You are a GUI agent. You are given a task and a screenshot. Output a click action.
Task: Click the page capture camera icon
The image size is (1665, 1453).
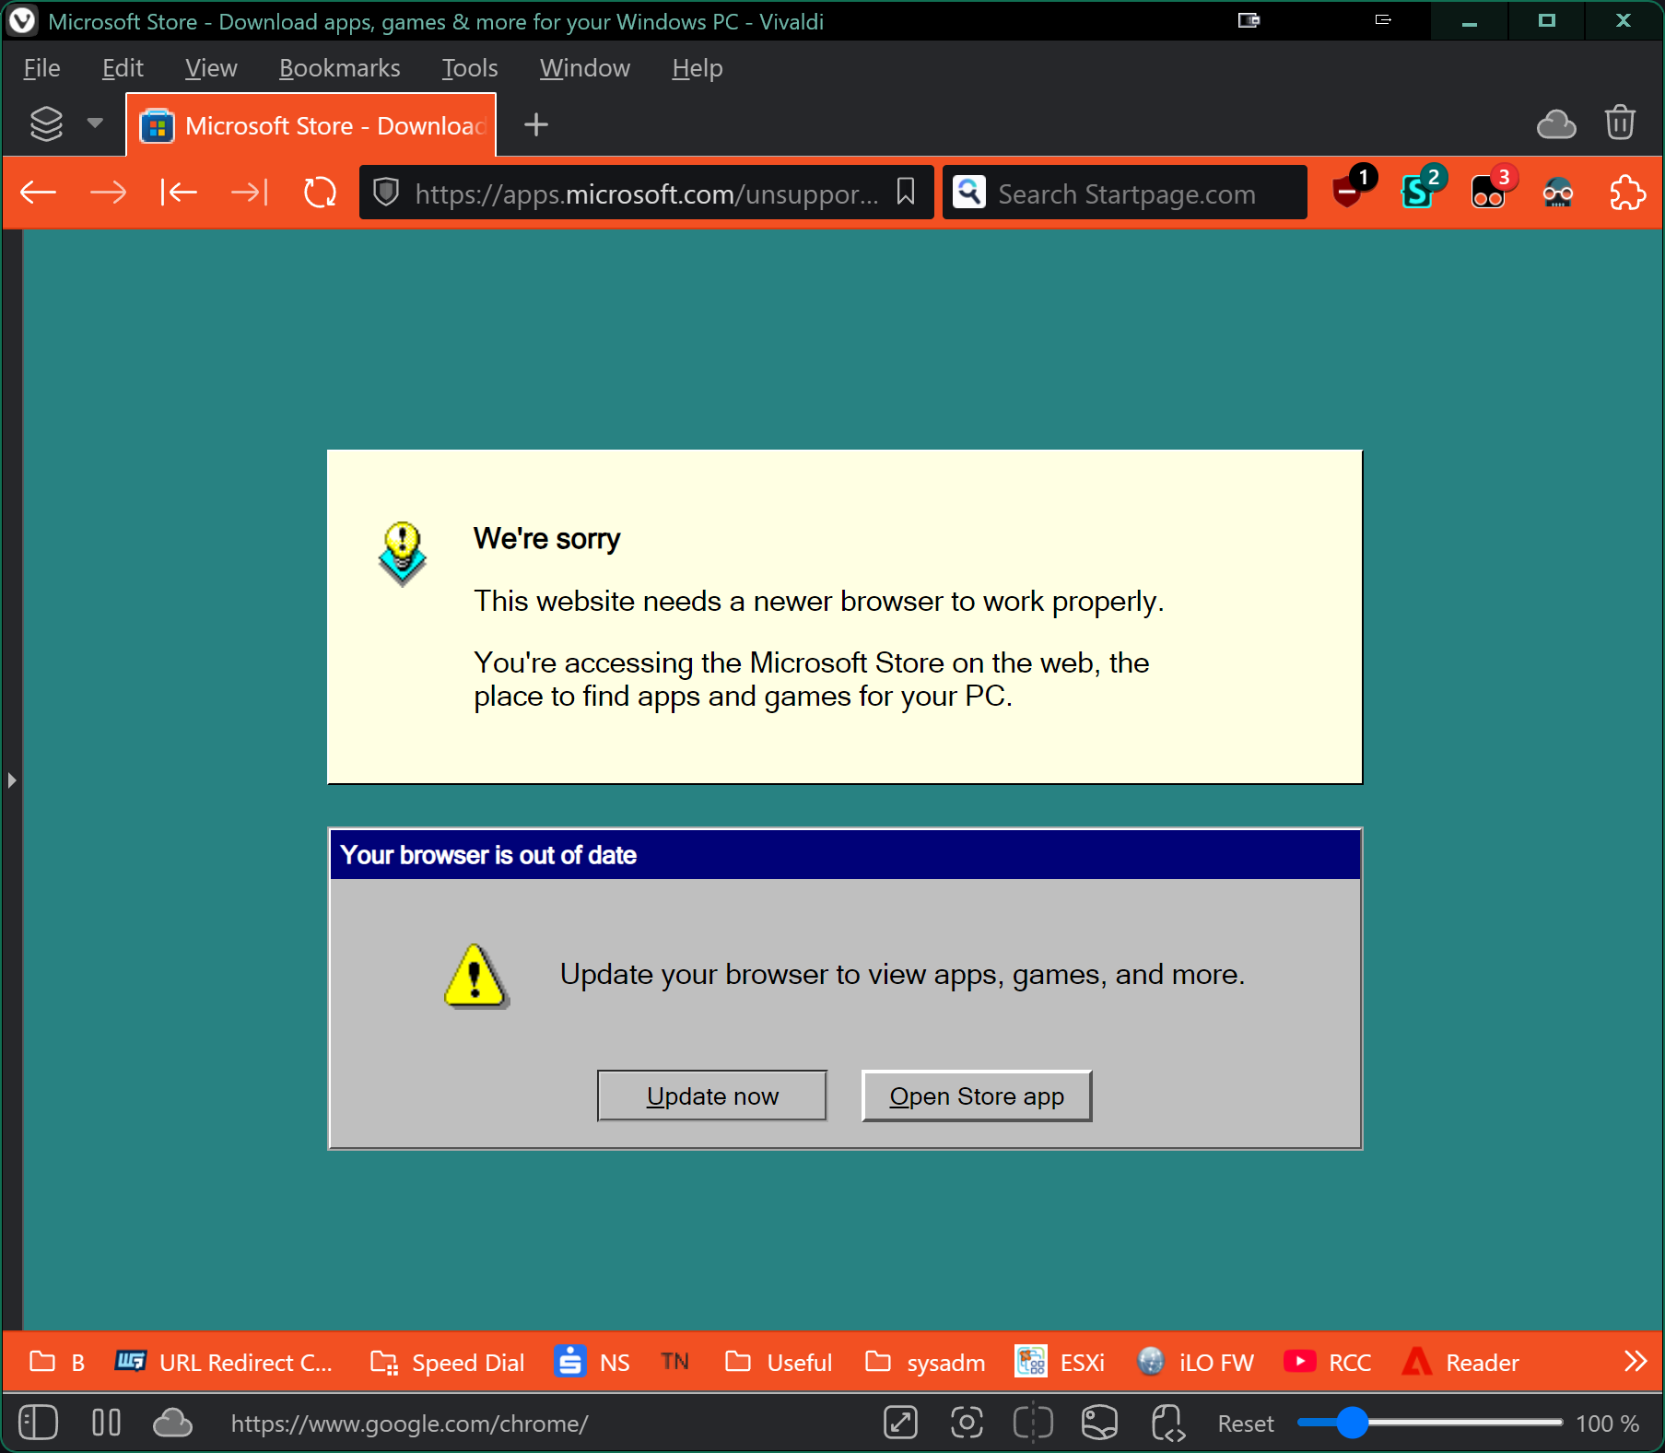point(967,1422)
